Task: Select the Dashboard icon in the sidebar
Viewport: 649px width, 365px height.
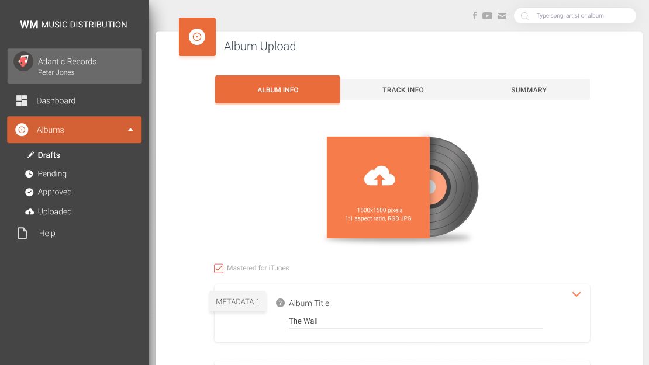Action: [22, 100]
